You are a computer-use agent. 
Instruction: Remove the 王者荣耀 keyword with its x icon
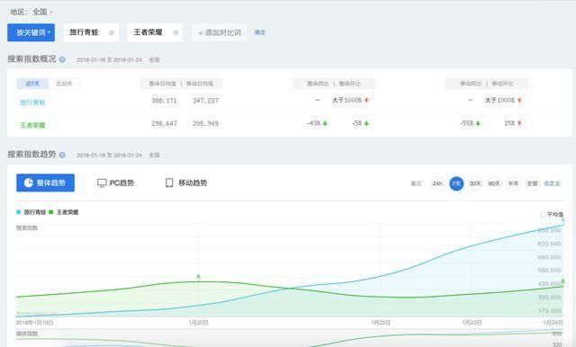click(175, 33)
